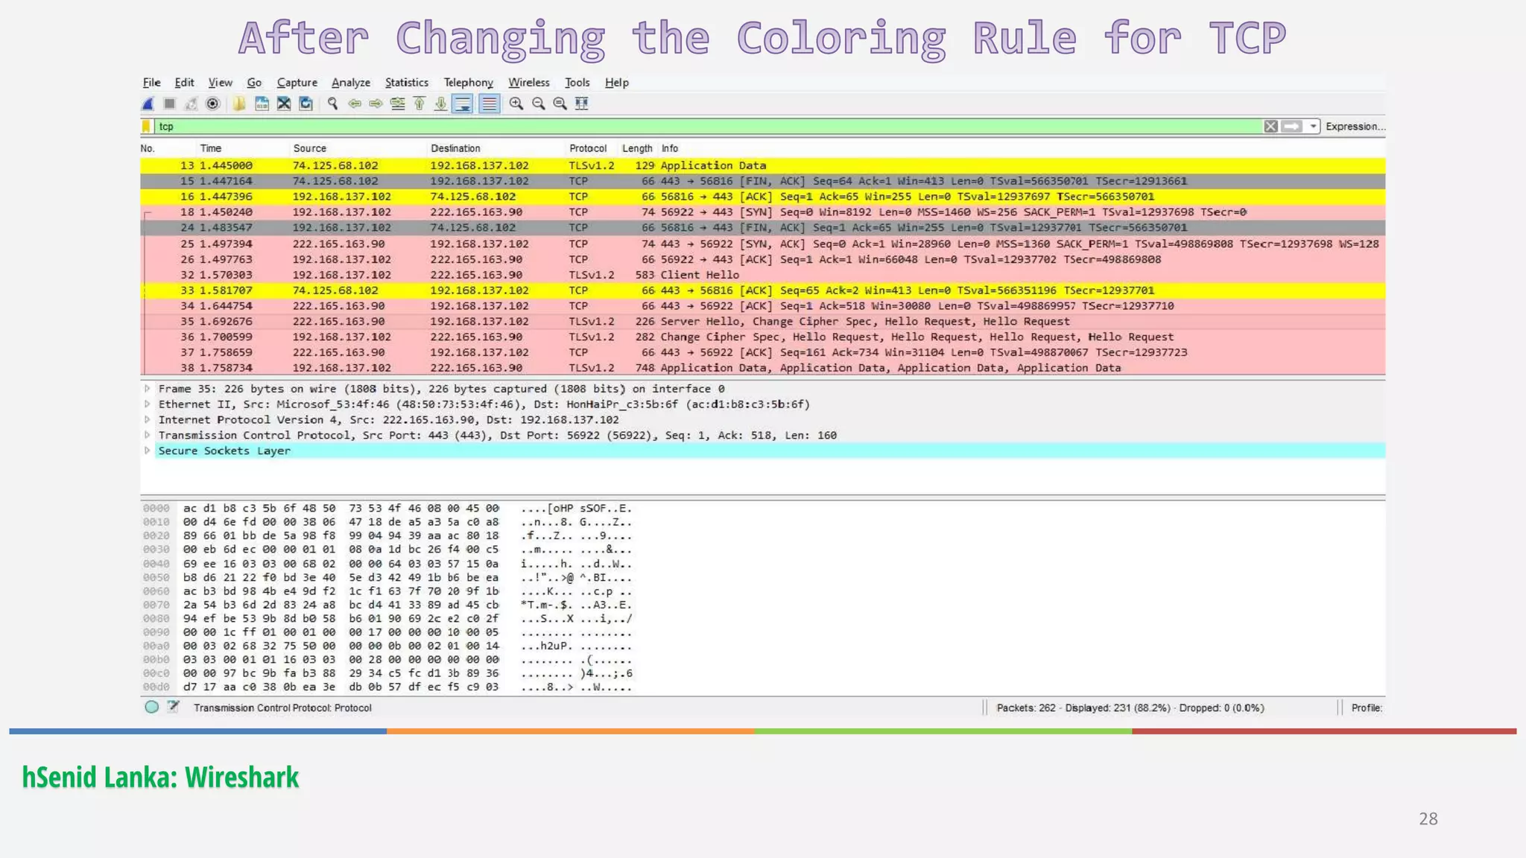Viewport: 1526px width, 858px height.
Task: Find a packet using the magnifier icon
Action: pos(332,104)
